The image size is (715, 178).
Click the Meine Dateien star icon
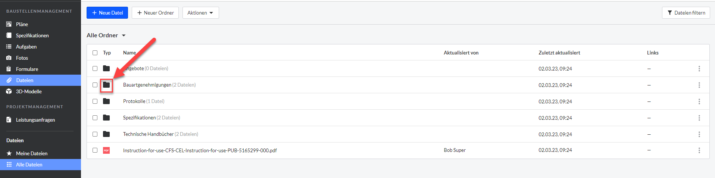click(9, 153)
